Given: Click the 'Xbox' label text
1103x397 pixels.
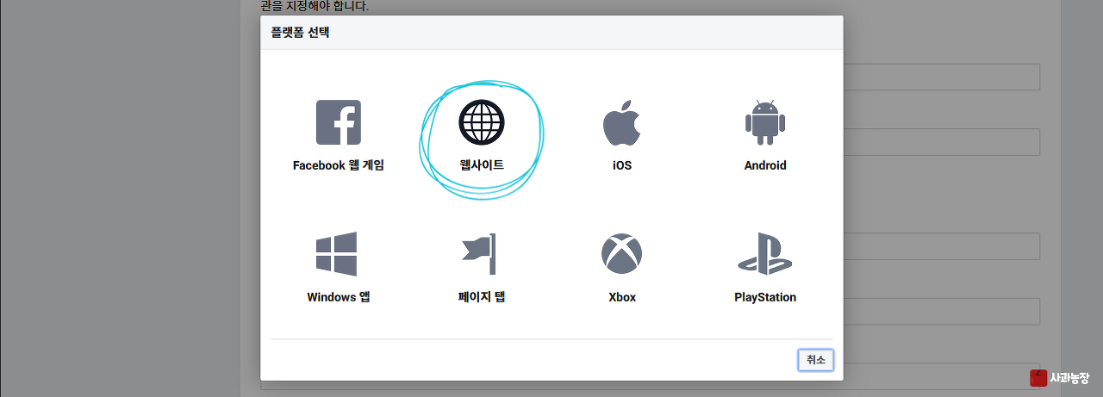Looking at the screenshot, I should coord(622,297).
